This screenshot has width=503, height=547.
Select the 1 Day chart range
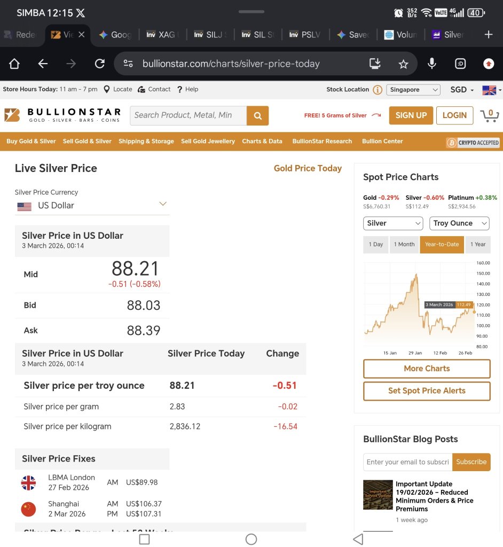click(x=376, y=245)
